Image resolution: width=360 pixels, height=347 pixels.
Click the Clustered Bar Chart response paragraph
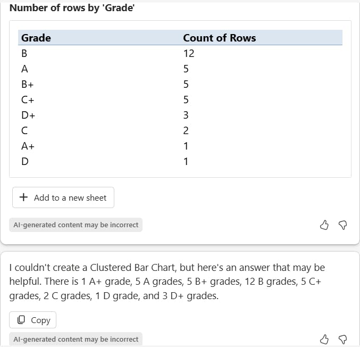167,282
